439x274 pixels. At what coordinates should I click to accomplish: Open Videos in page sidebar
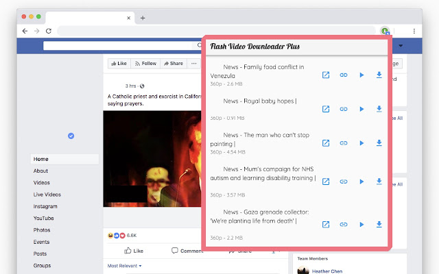(x=41, y=183)
